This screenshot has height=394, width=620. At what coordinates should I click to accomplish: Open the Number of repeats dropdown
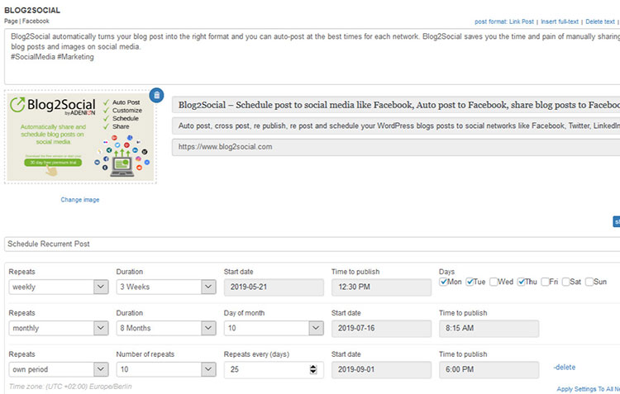(x=165, y=370)
